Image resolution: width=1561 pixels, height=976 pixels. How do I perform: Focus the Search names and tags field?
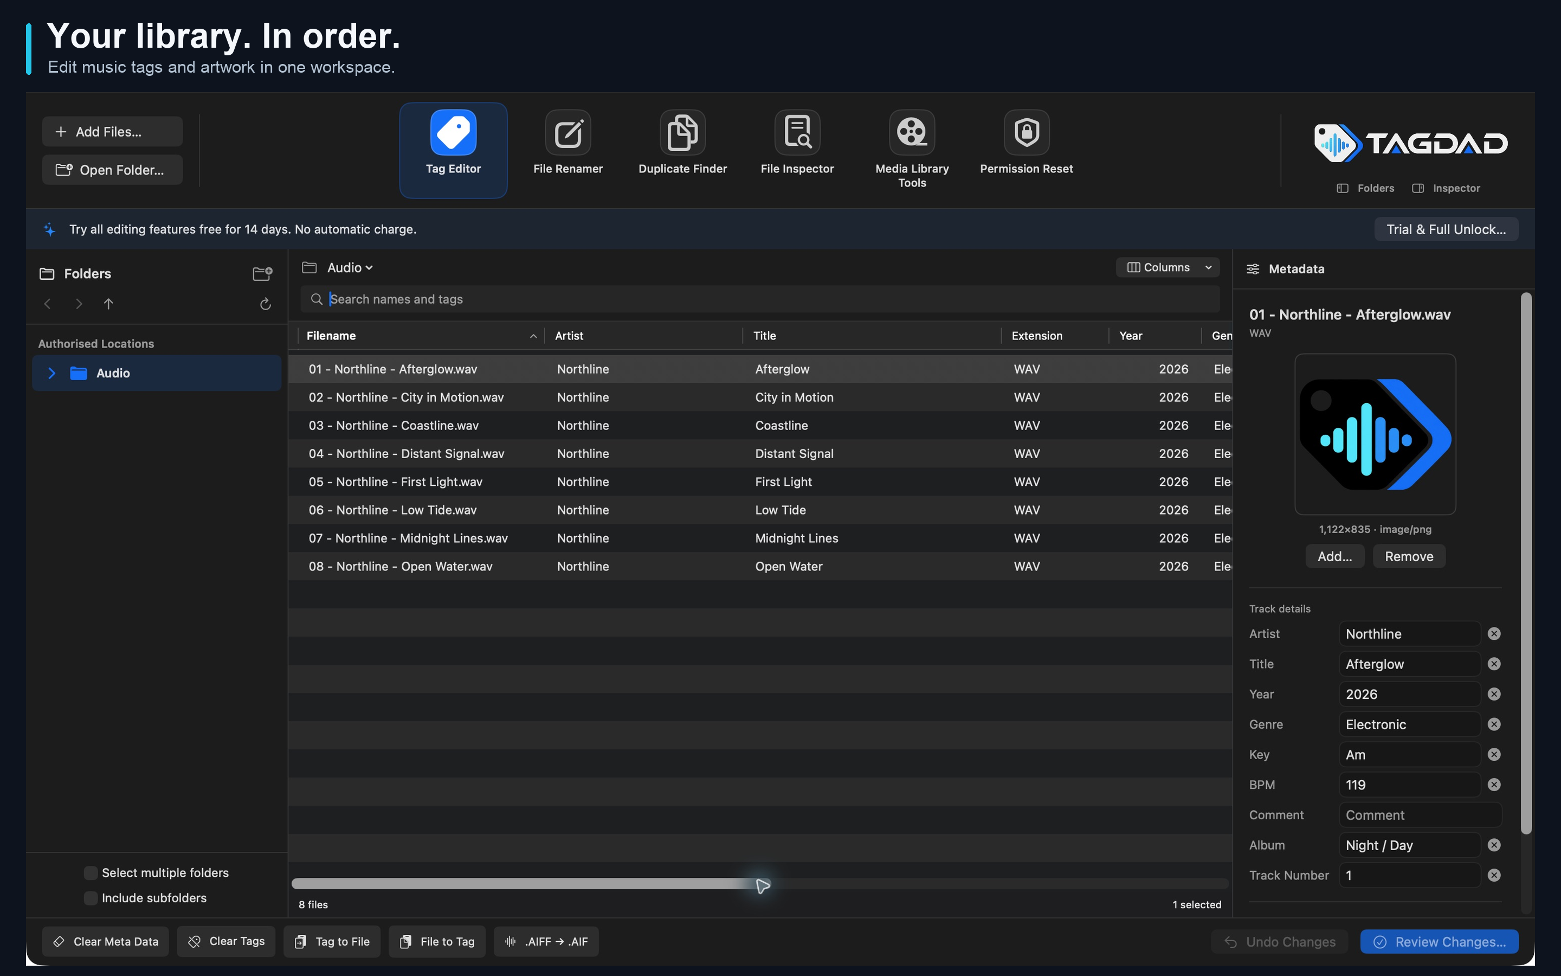(x=760, y=299)
